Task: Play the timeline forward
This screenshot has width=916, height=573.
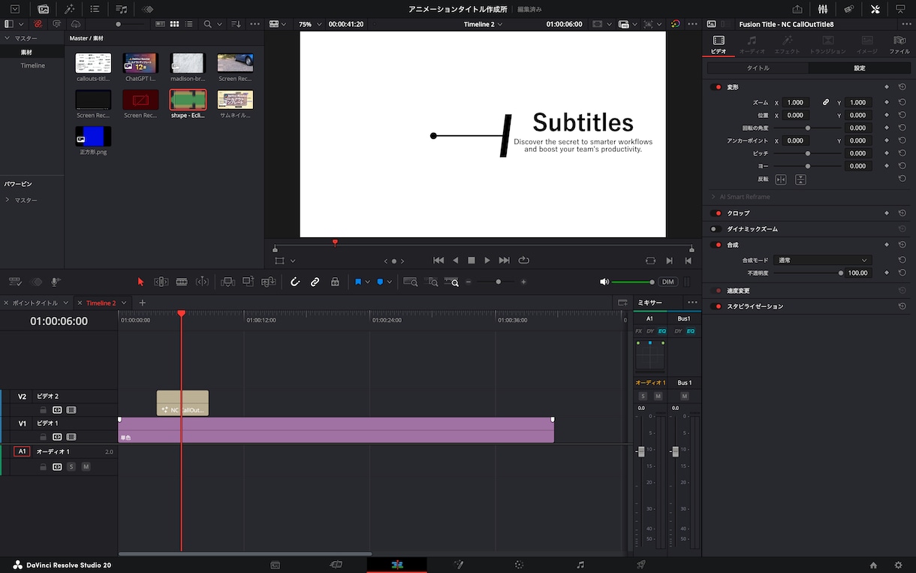Action: pyautogui.click(x=487, y=261)
